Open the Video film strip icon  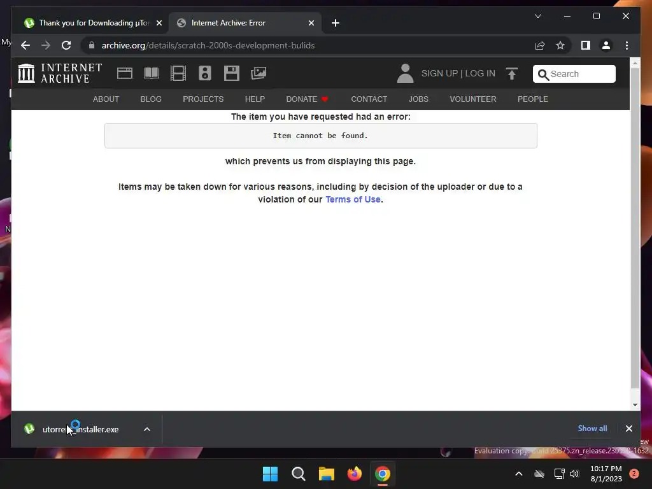point(178,73)
